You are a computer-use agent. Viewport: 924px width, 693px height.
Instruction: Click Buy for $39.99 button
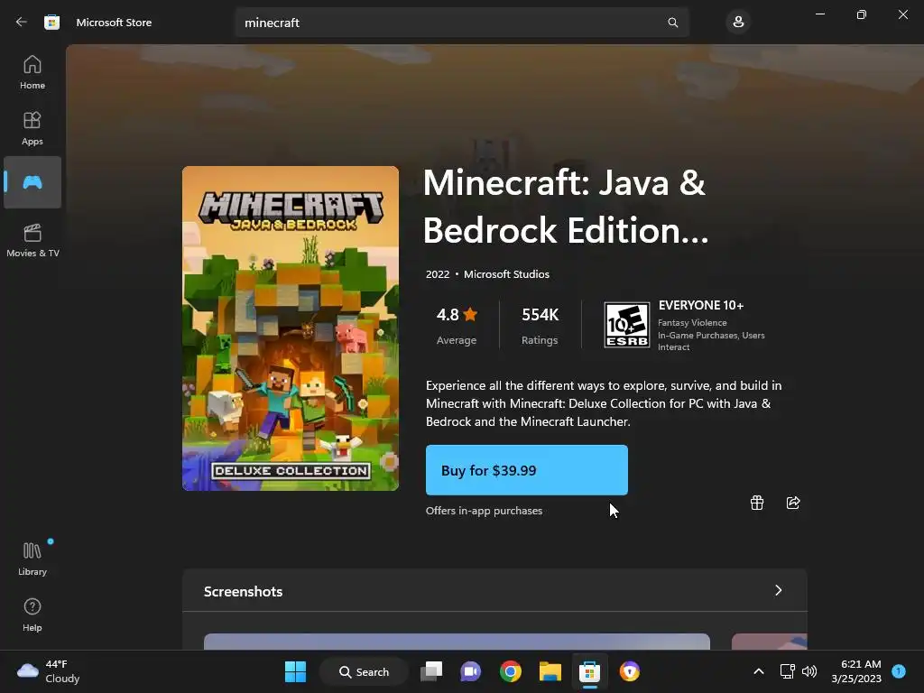(527, 470)
